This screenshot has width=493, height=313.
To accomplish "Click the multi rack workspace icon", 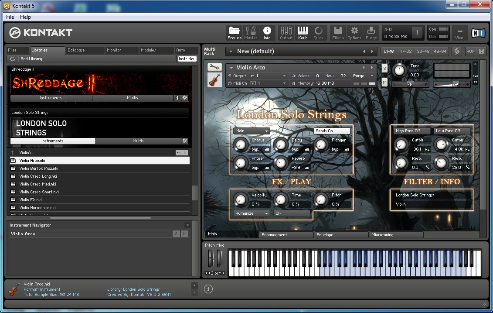I will 457,52.
